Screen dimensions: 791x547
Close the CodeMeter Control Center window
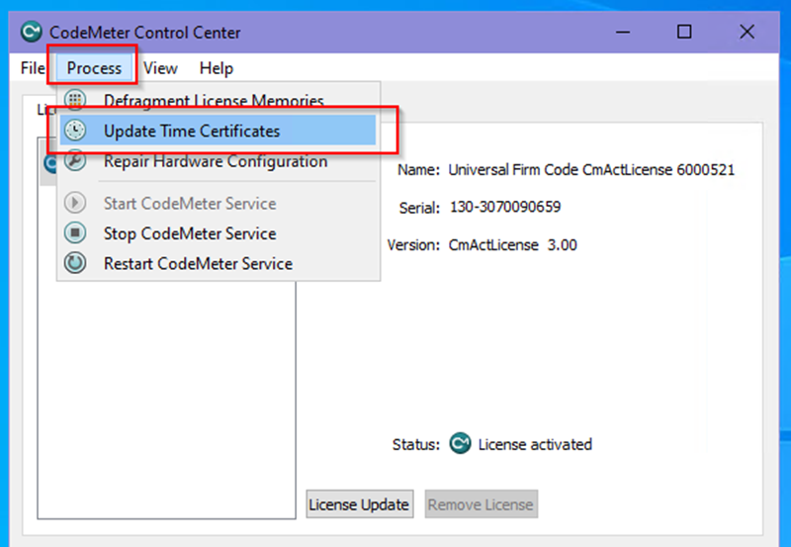(x=747, y=32)
